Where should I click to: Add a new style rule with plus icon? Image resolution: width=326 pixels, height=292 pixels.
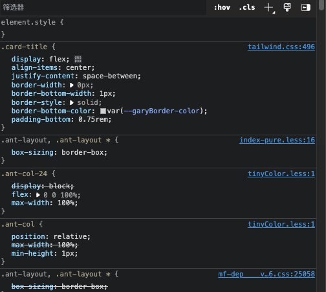pos(269,8)
